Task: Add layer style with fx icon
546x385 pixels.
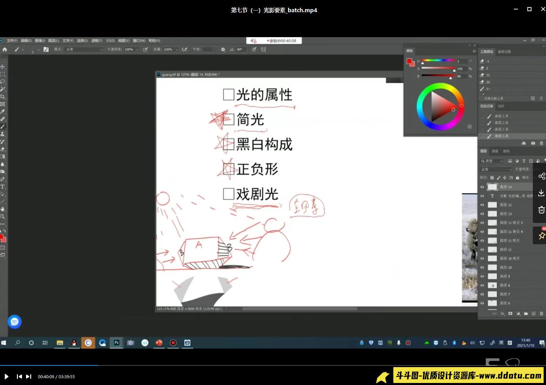Action: click(503, 314)
